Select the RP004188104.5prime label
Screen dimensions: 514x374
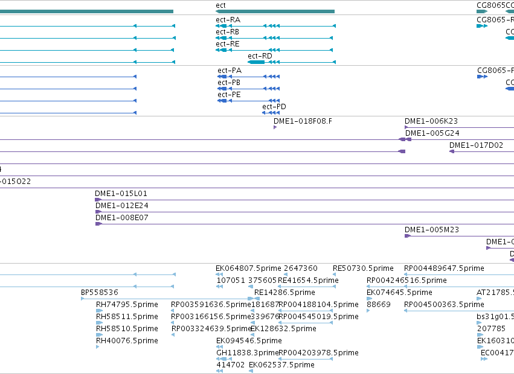pos(318,305)
